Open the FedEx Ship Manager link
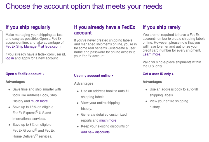The height and width of the screenshot is (142, 209). coord(23,46)
